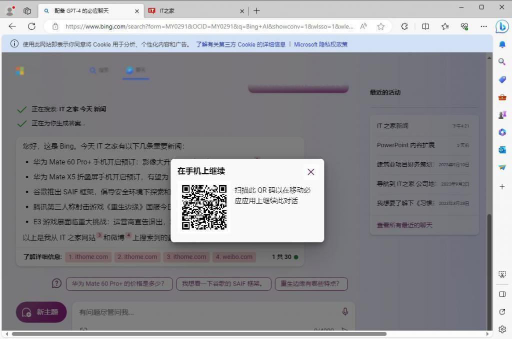The width and height of the screenshot is (512, 339).
Task: Open the Tools toolbox icon in the sidebar
Action: click(502, 97)
